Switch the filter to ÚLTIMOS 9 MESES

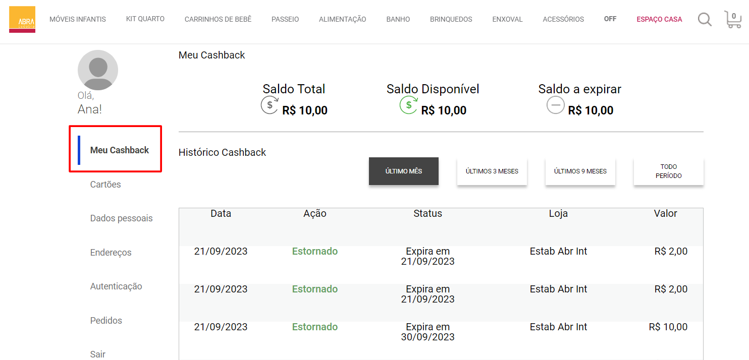coord(580,171)
